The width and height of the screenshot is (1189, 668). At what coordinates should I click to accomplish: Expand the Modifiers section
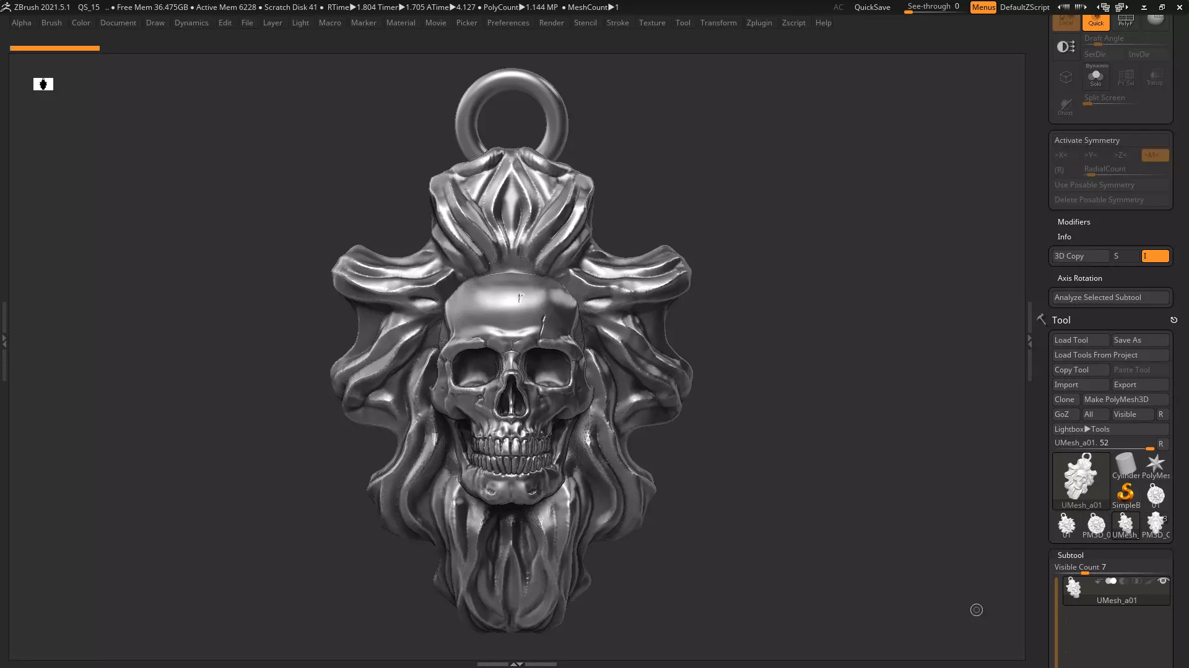(x=1074, y=222)
